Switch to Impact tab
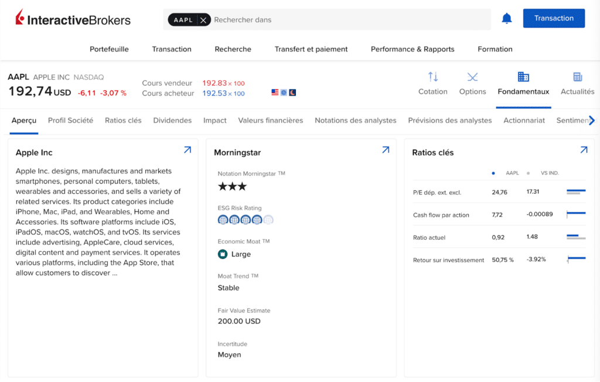The image size is (600, 382). [214, 121]
